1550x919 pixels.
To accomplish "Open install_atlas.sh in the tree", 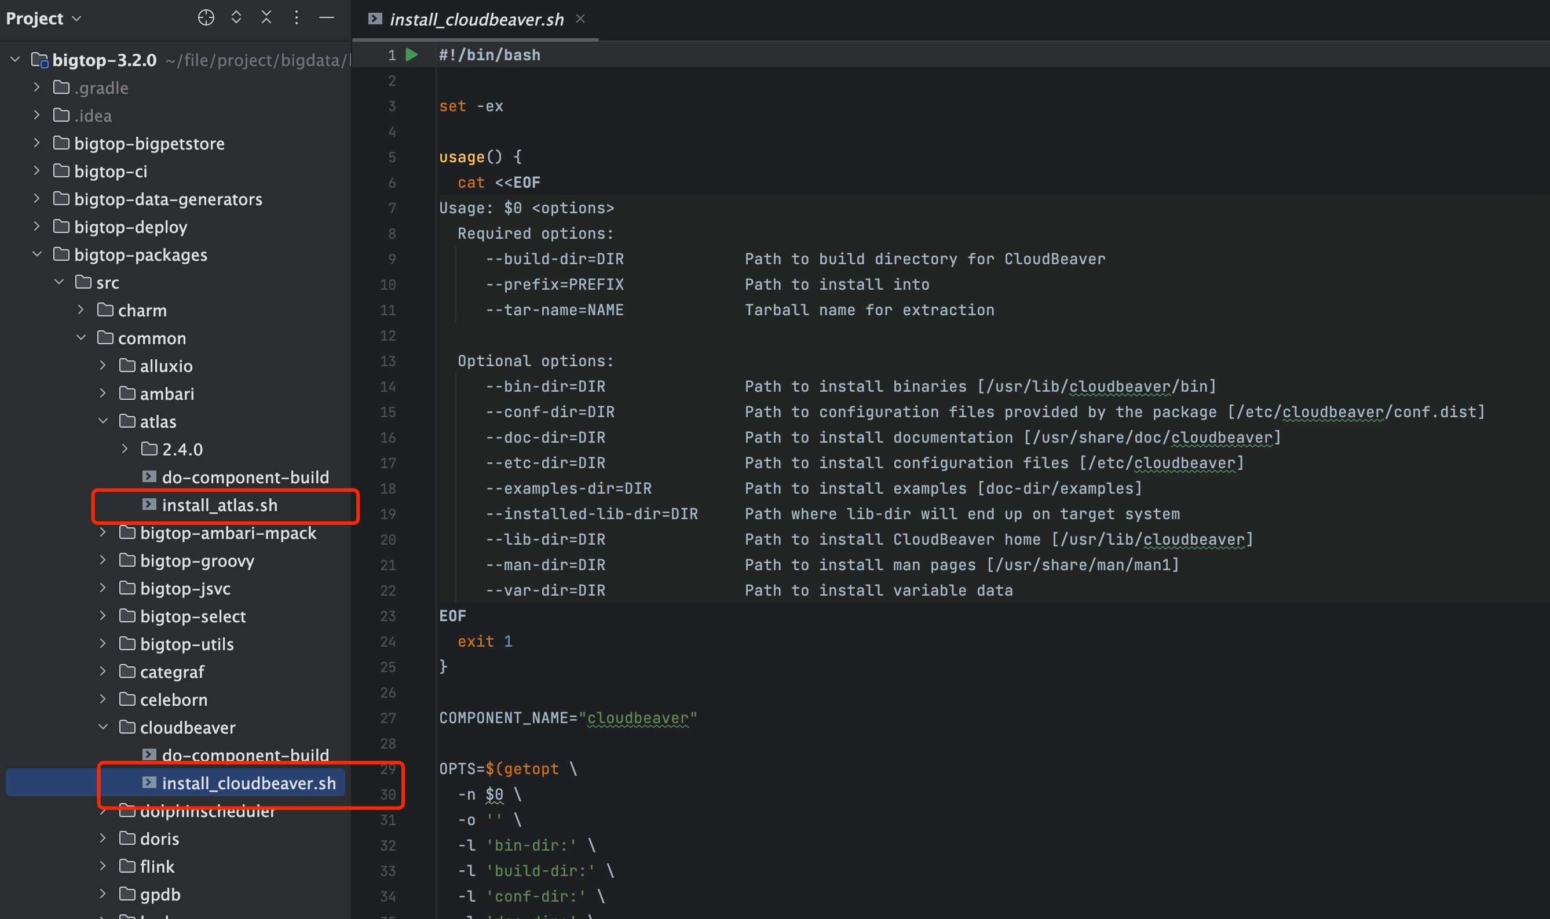I will (220, 505).
